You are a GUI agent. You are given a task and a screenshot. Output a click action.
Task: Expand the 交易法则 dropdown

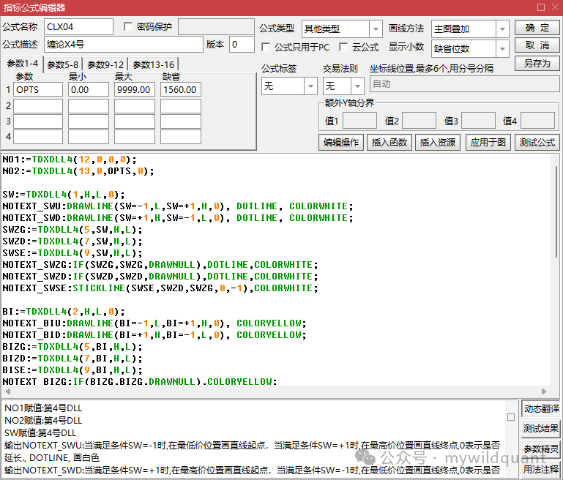(x=357, y=86)
